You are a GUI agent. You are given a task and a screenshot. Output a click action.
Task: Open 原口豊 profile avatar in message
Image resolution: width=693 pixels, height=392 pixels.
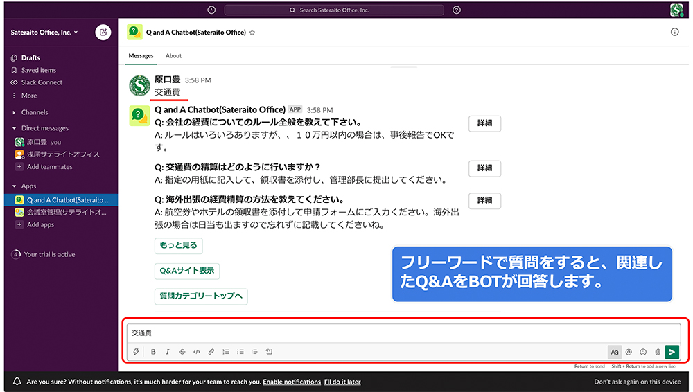coord(139,86)
